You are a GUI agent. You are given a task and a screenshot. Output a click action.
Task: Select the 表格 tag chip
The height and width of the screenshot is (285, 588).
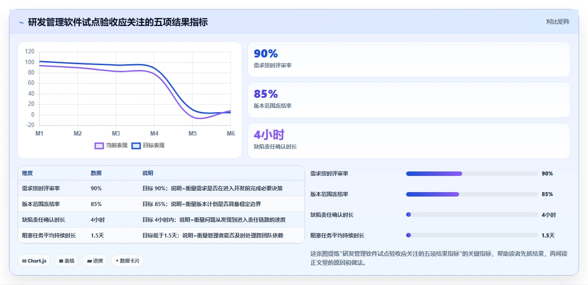[x=66, y=261]
